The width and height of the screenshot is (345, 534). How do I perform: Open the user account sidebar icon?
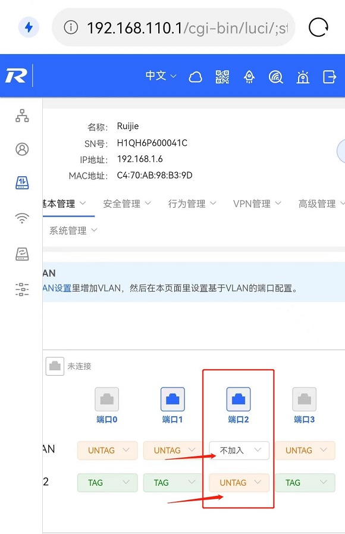pyautogui.click(x=22, y=149)
